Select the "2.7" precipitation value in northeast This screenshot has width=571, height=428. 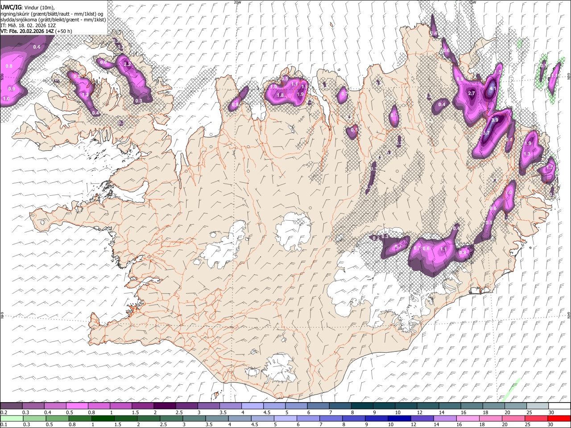[472, 93]
